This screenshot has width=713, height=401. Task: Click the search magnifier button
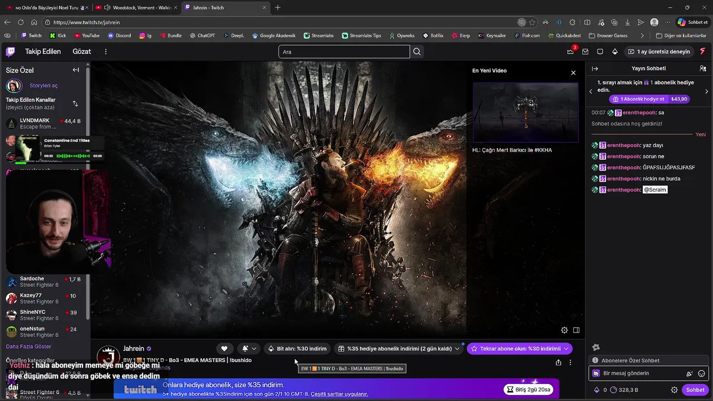[x=417, y=52]
